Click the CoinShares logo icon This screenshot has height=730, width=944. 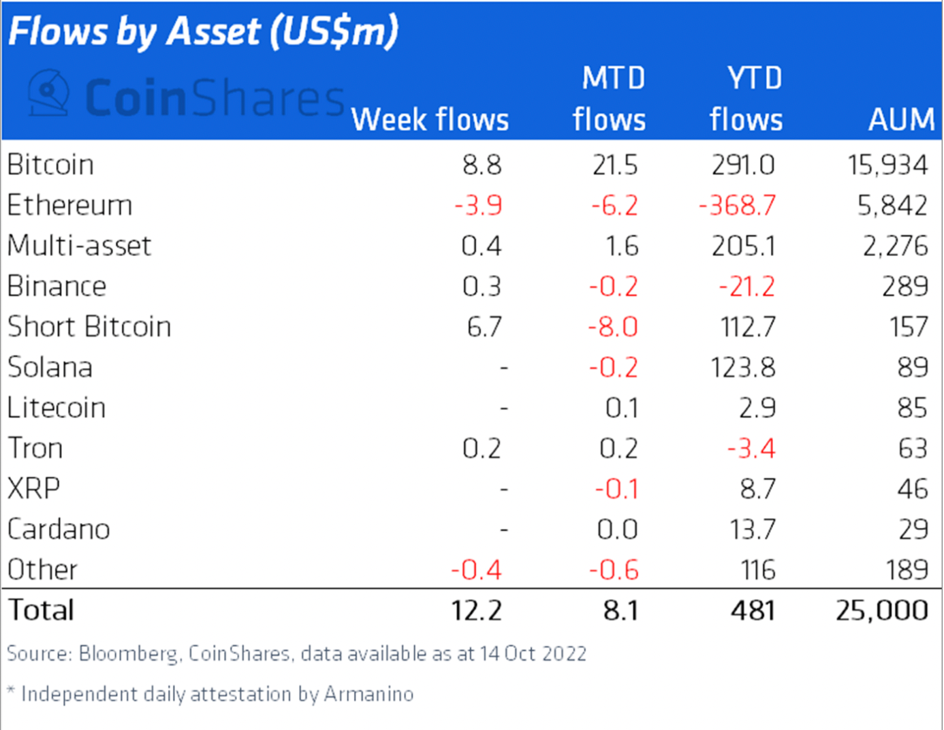tap(49, 93)
